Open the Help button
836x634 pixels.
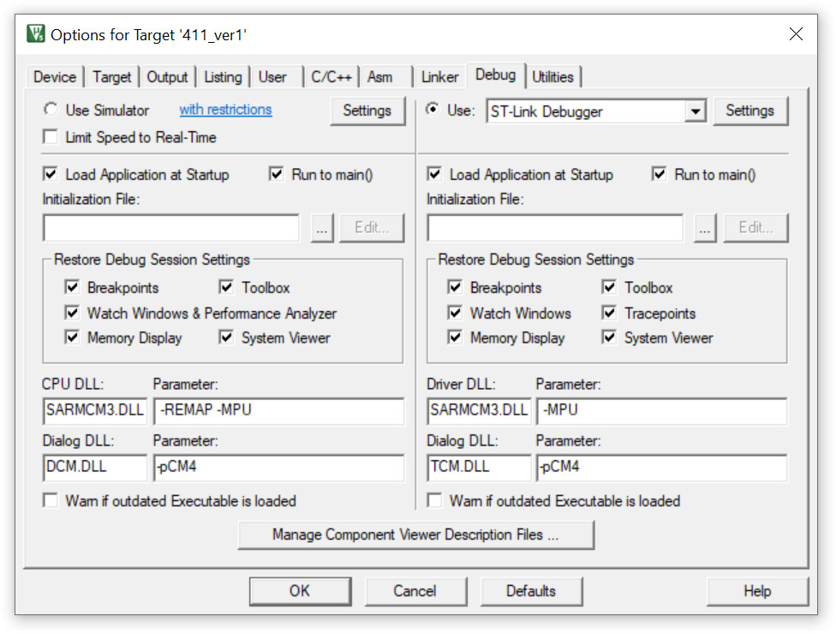coord(757,591)
